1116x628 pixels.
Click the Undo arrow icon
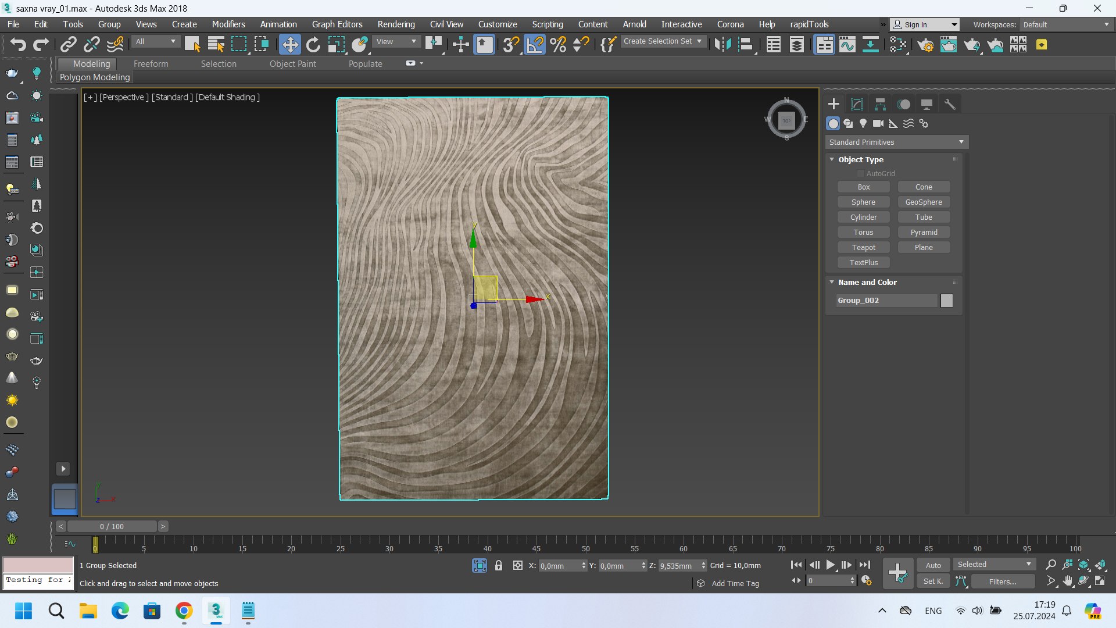(18, 45)
